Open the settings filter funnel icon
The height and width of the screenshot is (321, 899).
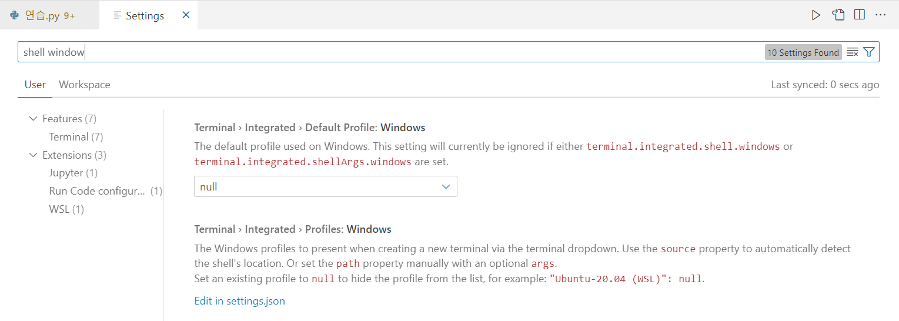(x=869, y=52)
